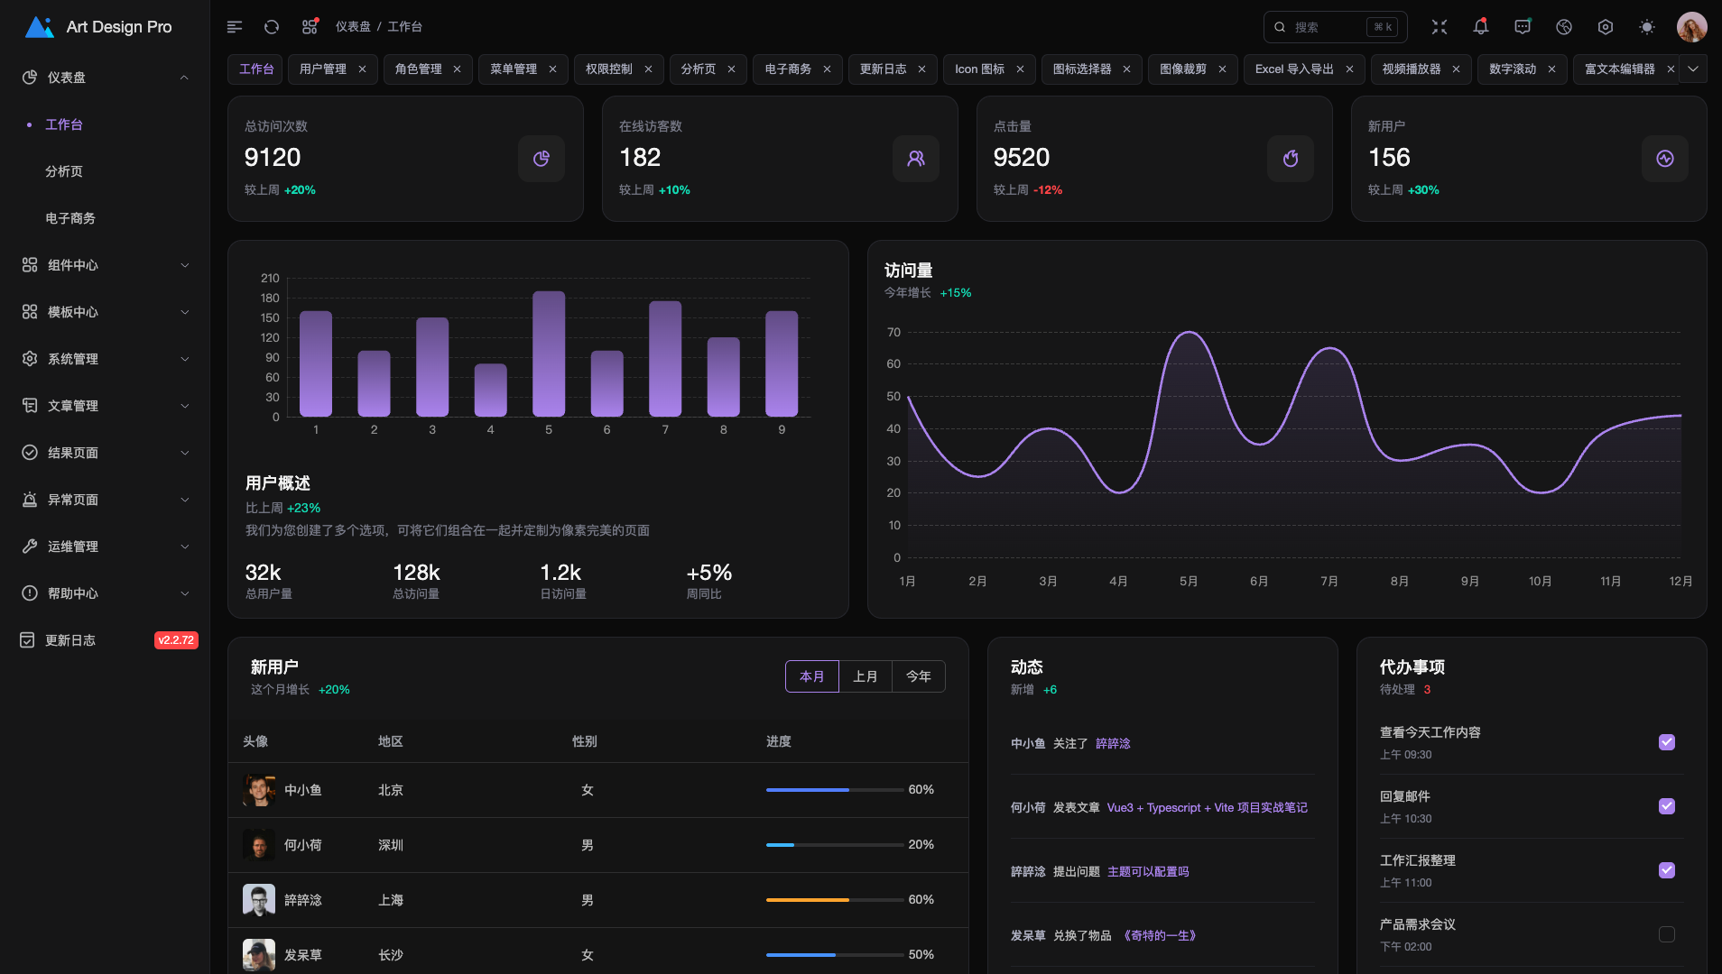1722x974 pixels.
Task: Open the notification bell
Action: (x=1480, y=27)
